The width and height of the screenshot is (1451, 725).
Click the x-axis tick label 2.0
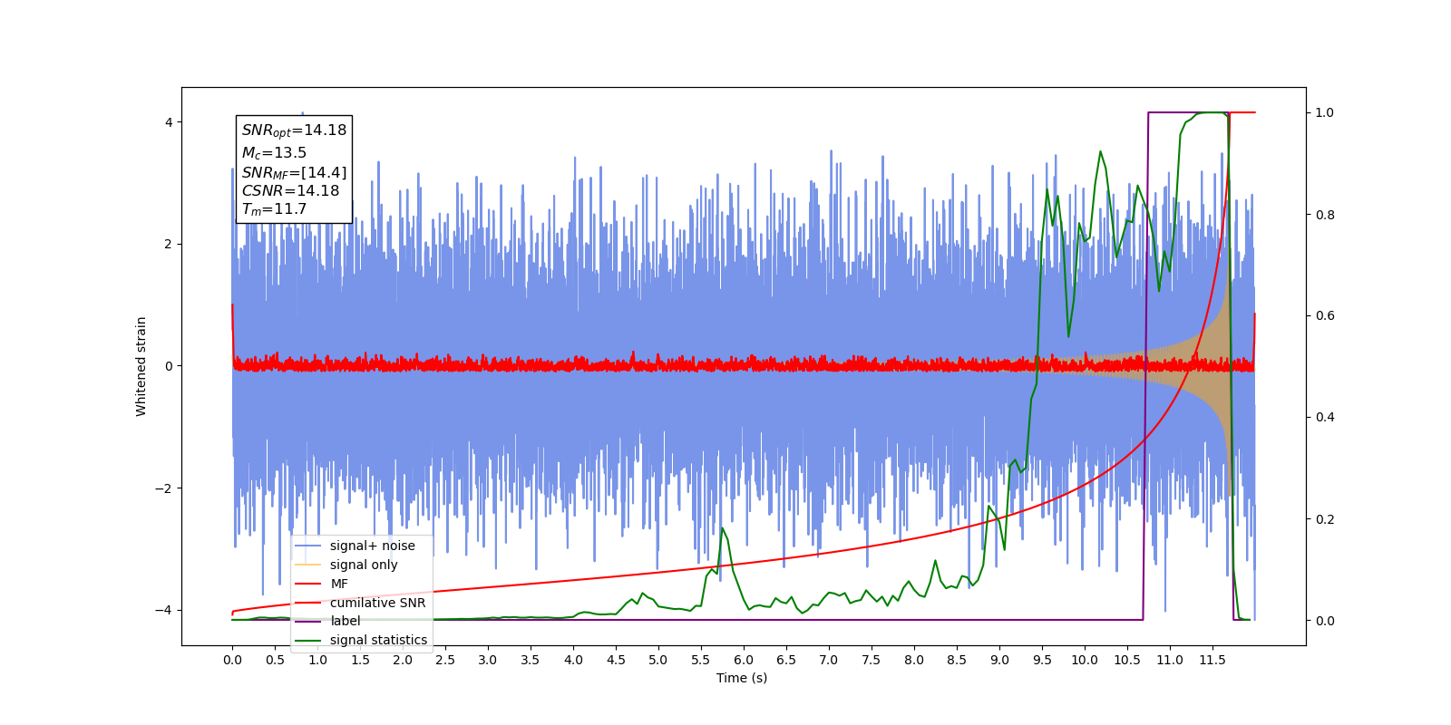pos(403,660)
